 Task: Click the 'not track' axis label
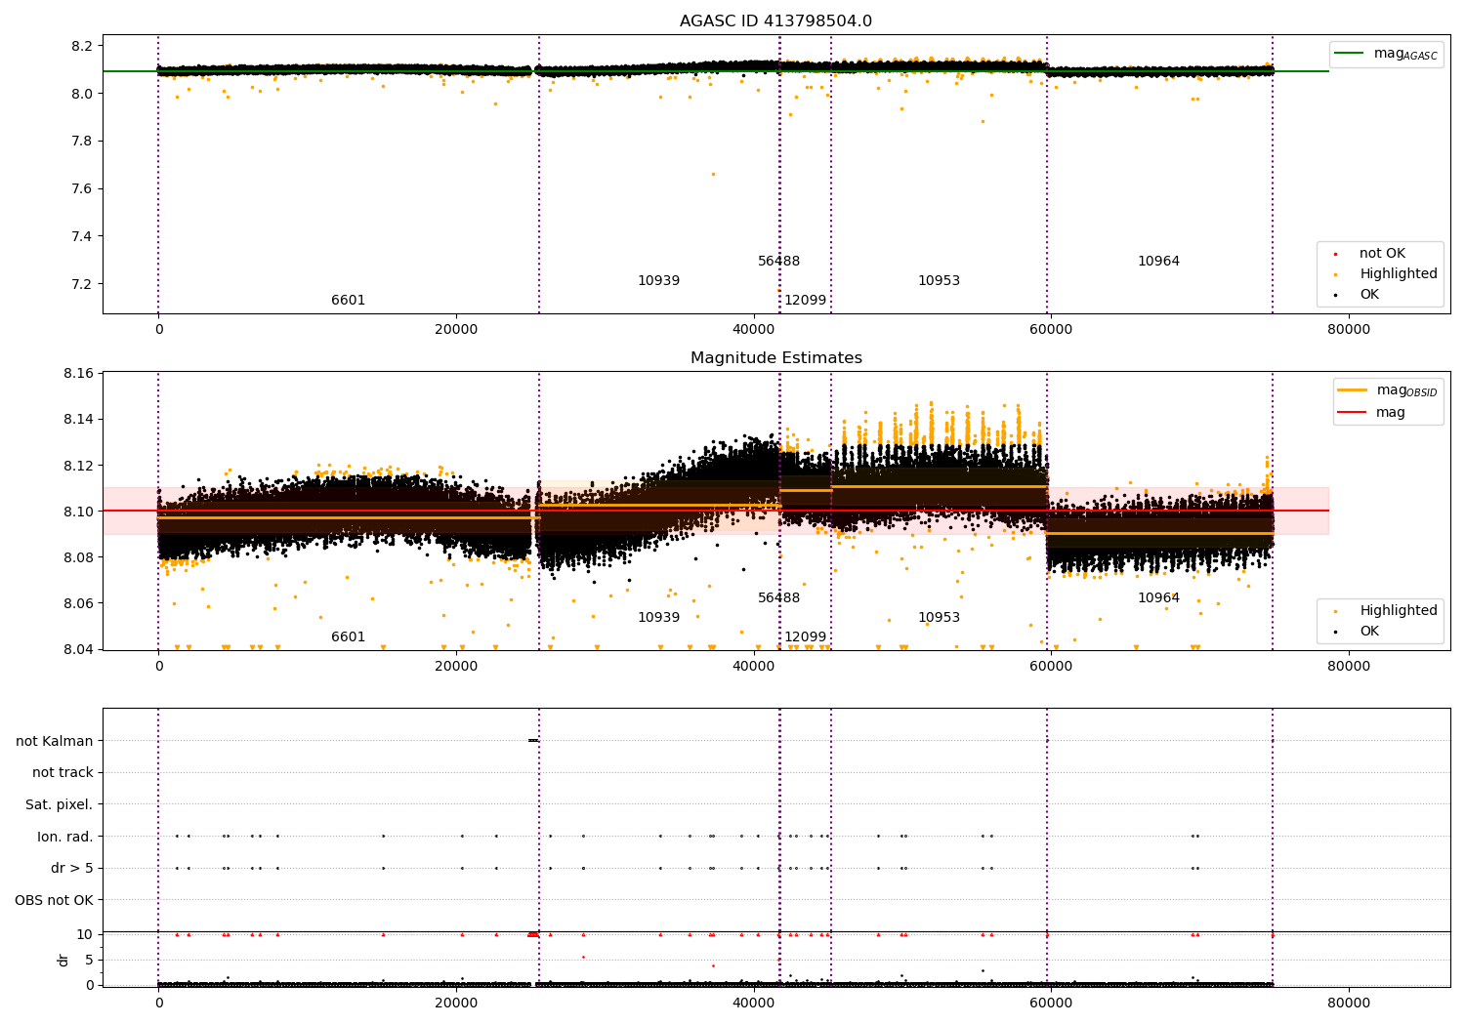(63, 773)
